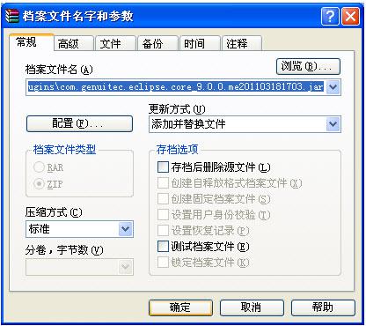Close the archive parameters dialog
The height and width of the screenshot is (326, 366).
click(350, 16)
